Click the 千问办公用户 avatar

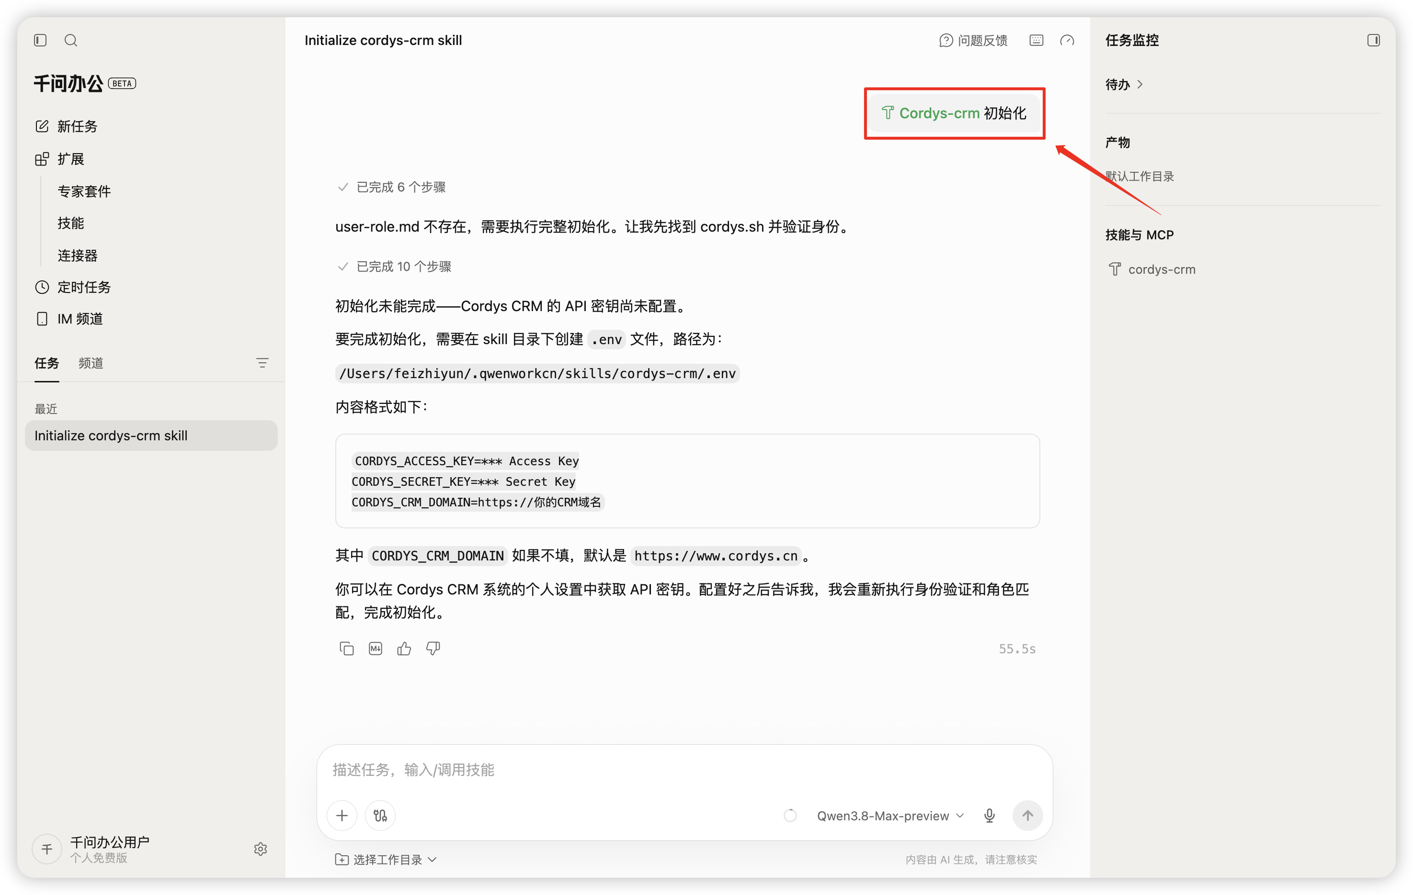[47, 849]
